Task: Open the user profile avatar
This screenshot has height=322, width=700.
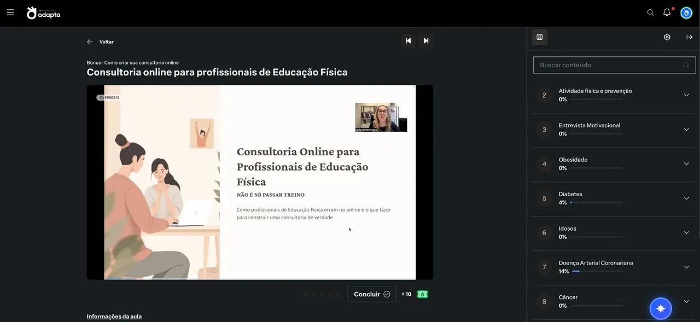Action: (686, 13)
